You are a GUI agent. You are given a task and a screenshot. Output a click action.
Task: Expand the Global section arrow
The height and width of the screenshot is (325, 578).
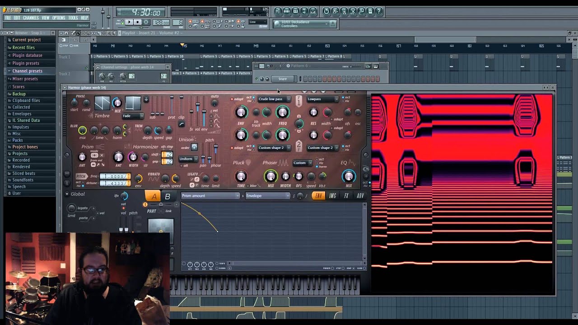click(x=67, y=194)
